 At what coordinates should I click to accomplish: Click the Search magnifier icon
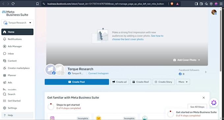pyautogui.click(x=5, y=94)
